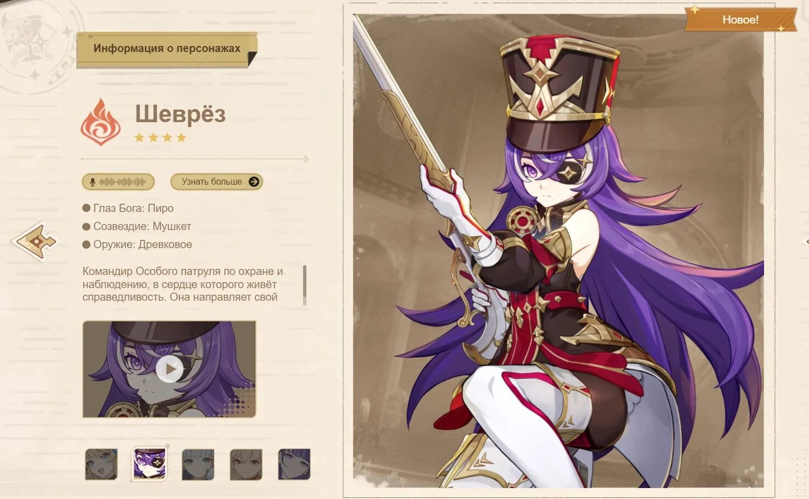Open Информация о персонажах tab label
This screenshot has width=809, height=499.
[167, 49]
